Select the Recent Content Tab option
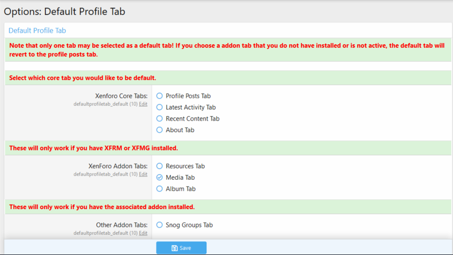453x255 pixels. (159, 119)
